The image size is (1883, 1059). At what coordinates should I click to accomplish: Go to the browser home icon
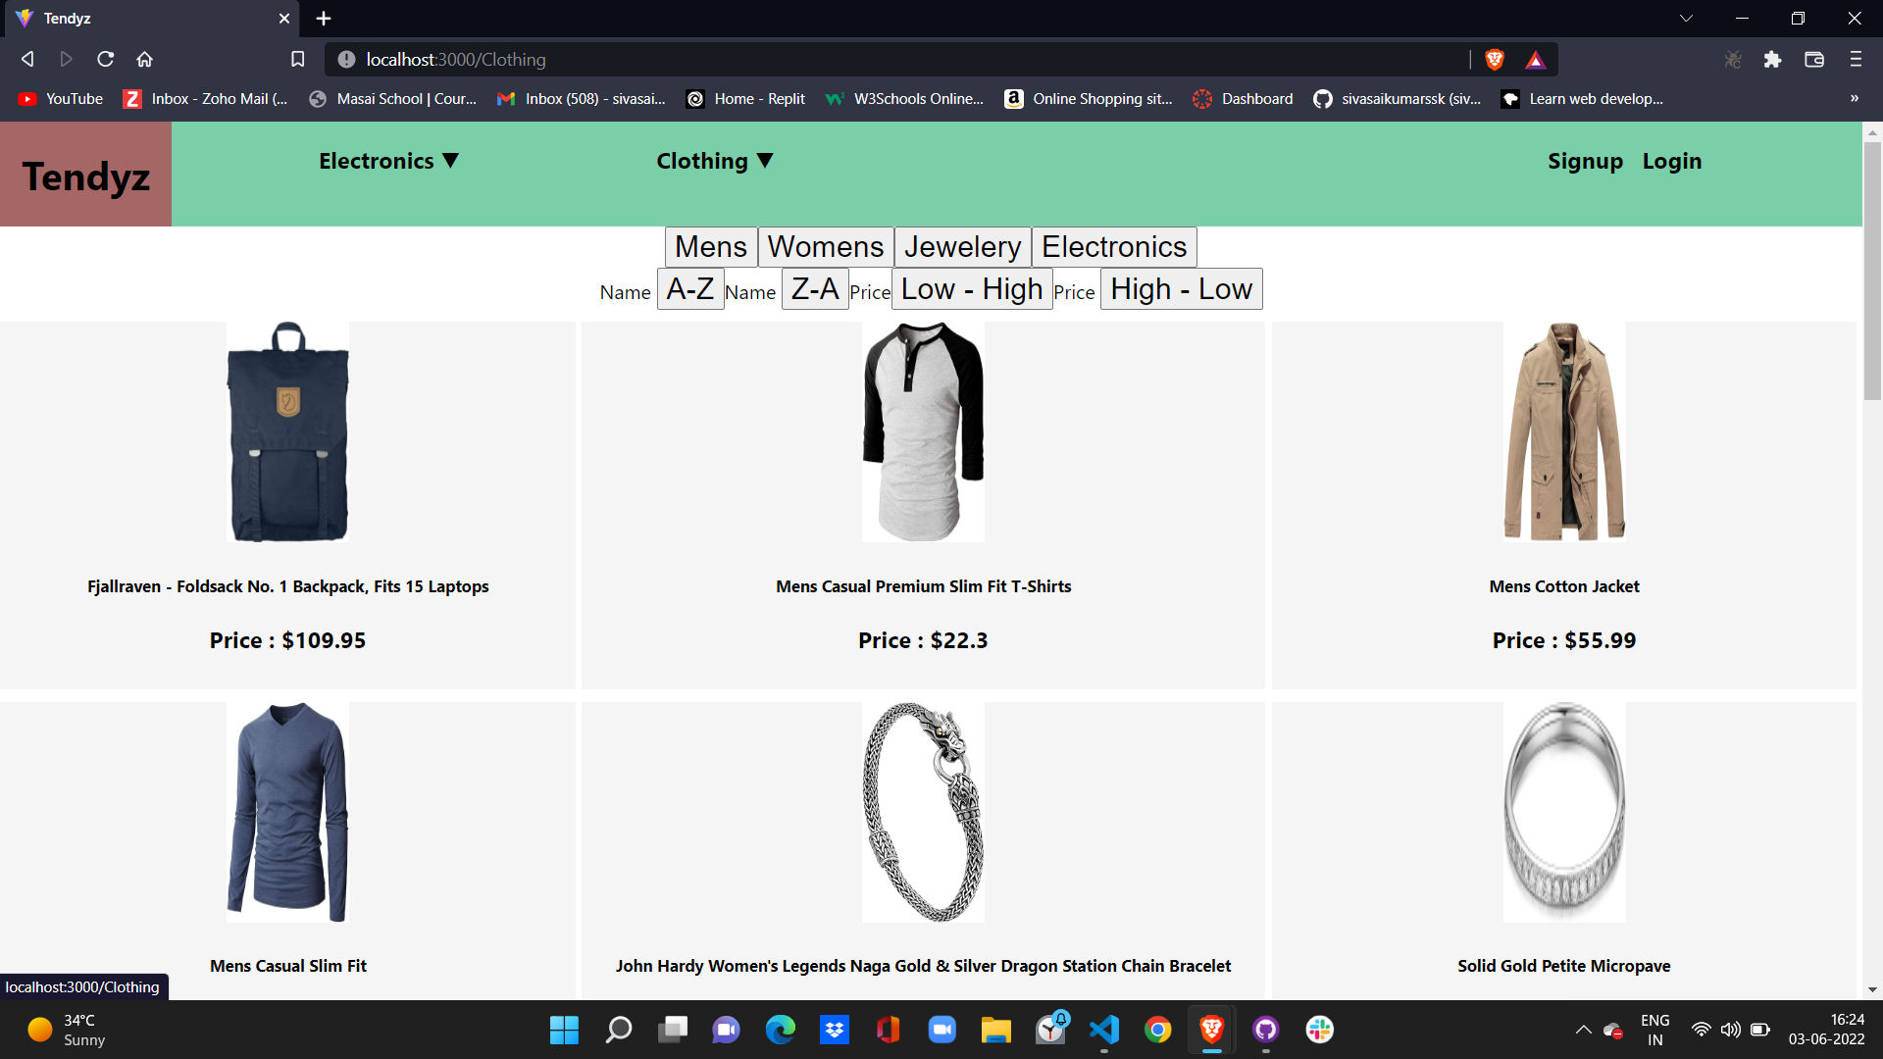tap(144, 60)
